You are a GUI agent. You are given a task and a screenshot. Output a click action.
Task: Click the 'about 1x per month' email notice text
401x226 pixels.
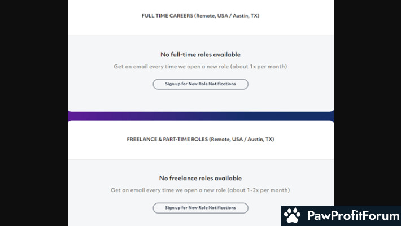coord(259,67)
